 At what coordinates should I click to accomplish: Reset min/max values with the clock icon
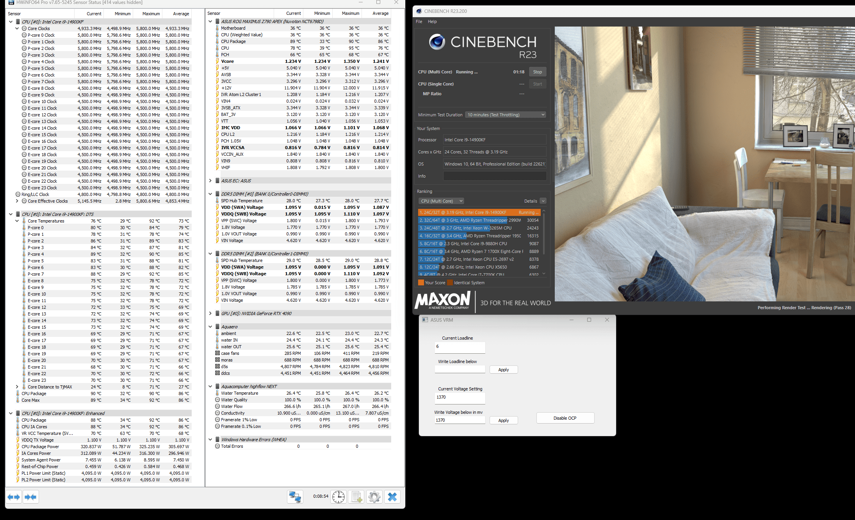[x=338, y=497]
